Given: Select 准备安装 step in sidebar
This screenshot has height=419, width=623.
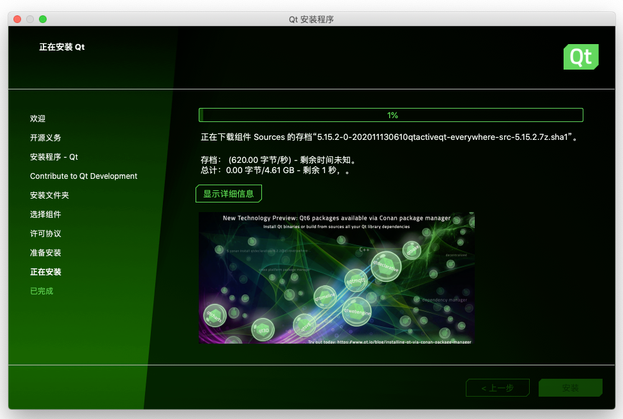Looking at the screenshot, I should pyautogui.click(x=45, y=252).
